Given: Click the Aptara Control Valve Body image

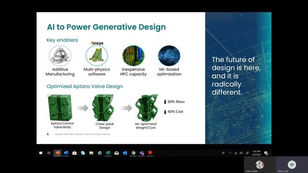Looking at the screenshot, I should [60, 108].
